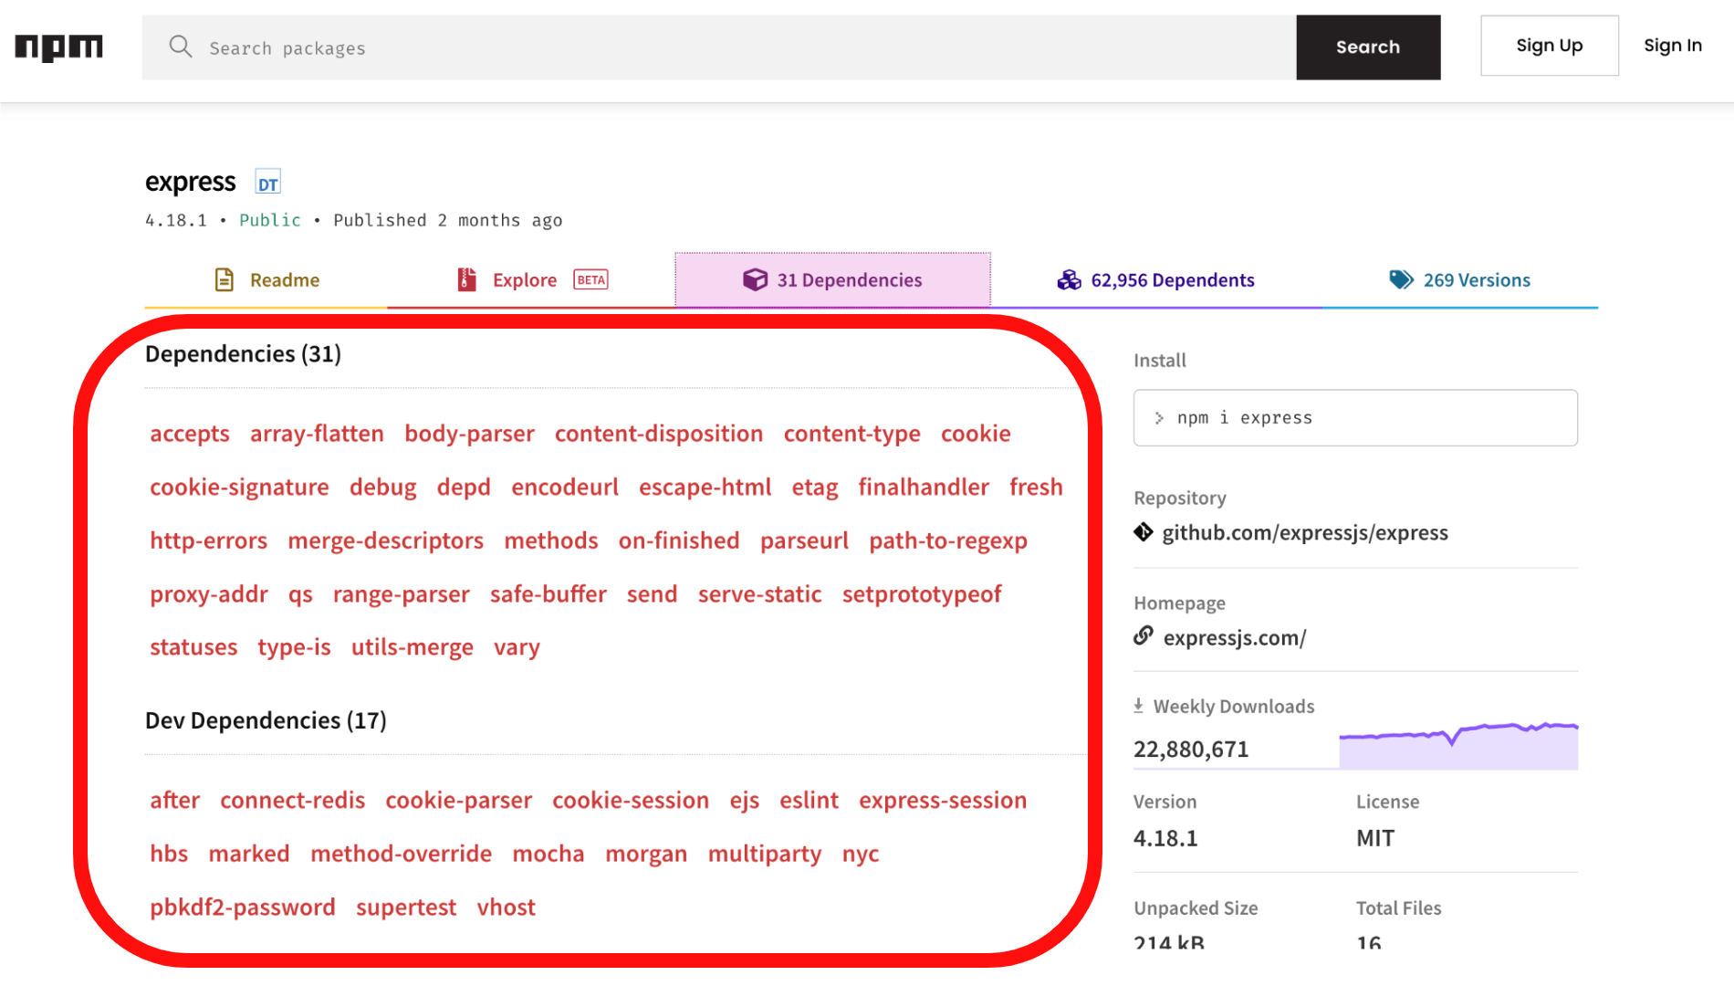This screenshot has width=1734, height=986.
Task: Open the qs dependency
Action: coord(300,594)
